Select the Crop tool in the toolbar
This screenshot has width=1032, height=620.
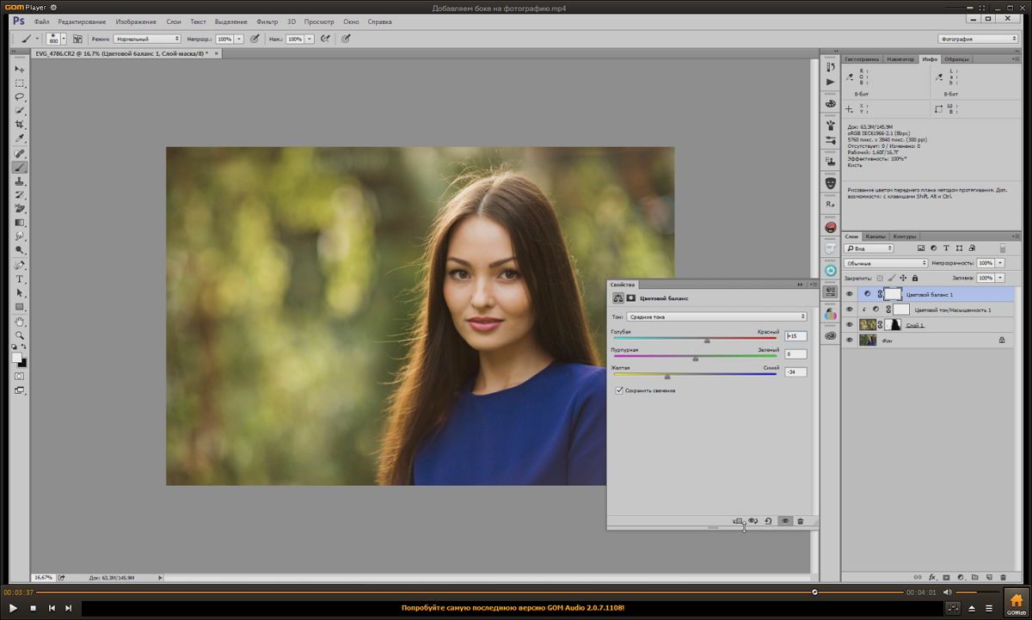pos(19,125)
